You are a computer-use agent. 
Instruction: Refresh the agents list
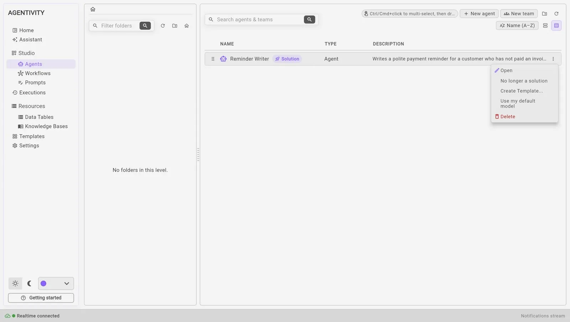pyautogui.click(x=556, y=14)
